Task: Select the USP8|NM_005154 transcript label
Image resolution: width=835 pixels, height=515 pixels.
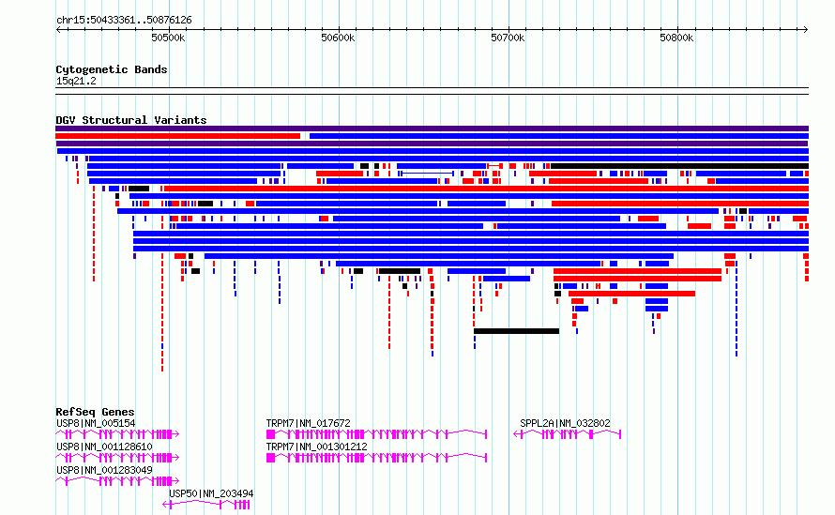Action: pos(96,423)
